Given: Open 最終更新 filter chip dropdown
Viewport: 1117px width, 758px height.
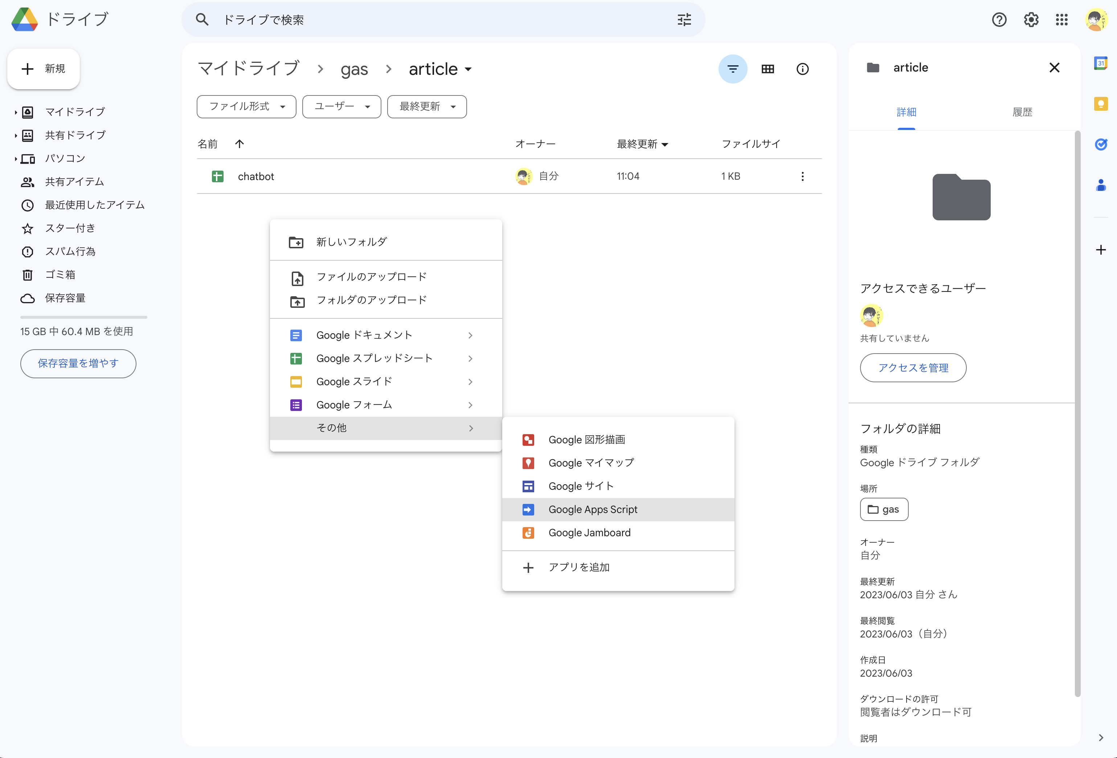Looking at the screenshot, I should point(427,106).
